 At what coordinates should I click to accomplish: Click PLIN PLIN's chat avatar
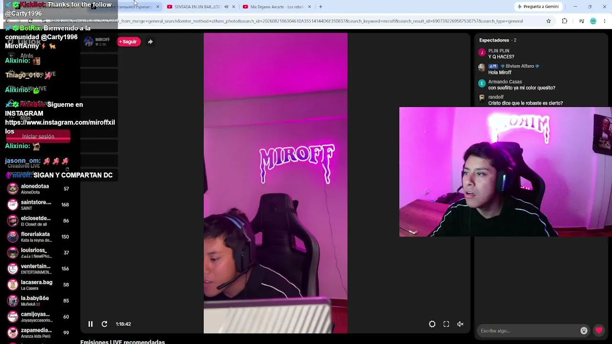point(482,53)
